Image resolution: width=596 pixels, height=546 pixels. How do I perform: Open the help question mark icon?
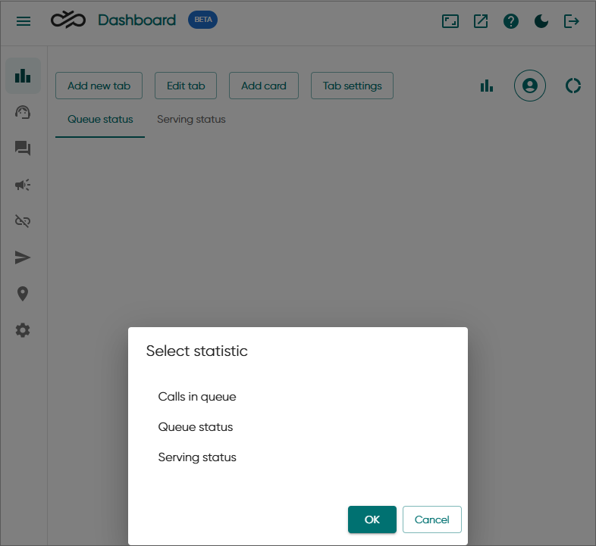[511, 21]
